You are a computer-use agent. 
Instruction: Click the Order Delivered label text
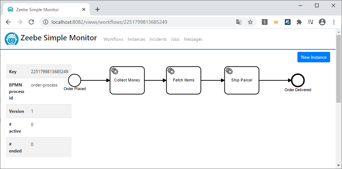coord(298,90)
